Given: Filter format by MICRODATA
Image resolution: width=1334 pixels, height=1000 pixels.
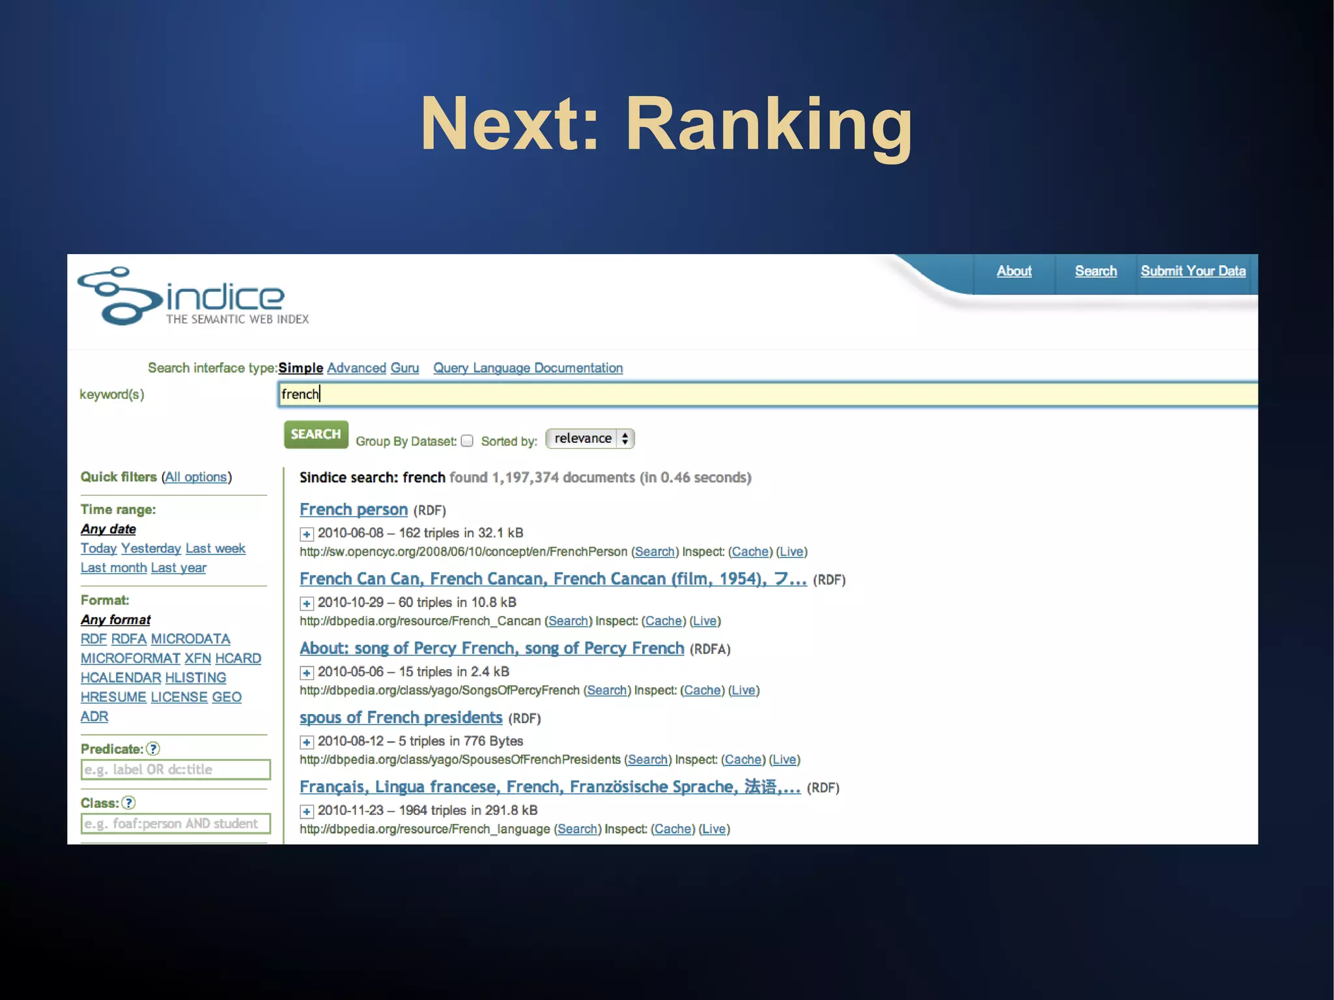Looking at the screenshot, I should pos(190,639).
